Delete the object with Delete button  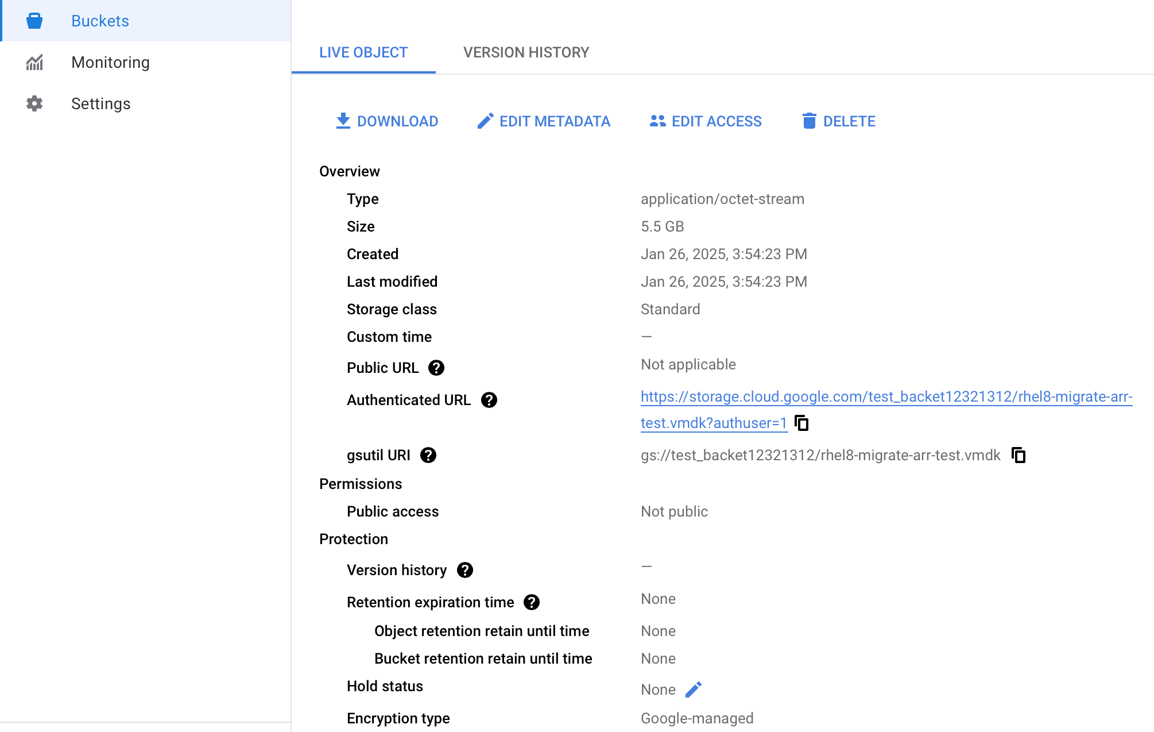click(838, 121)
